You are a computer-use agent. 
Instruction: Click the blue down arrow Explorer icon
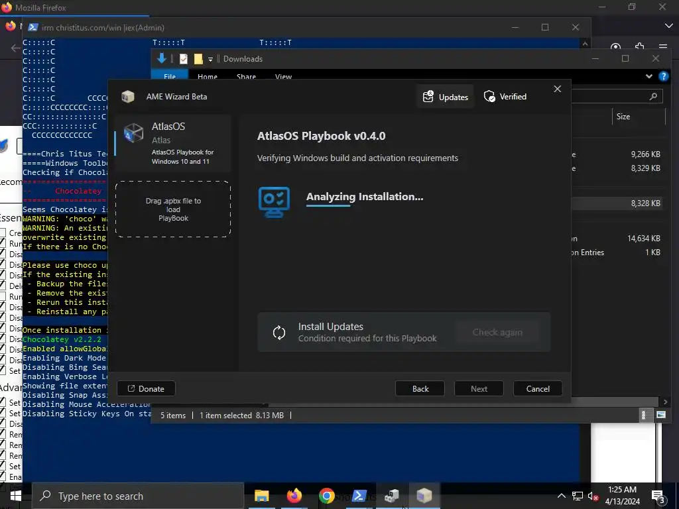click(x=162, y=58)
